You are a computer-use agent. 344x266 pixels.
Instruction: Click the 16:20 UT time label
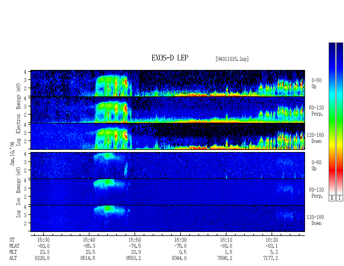272,240
